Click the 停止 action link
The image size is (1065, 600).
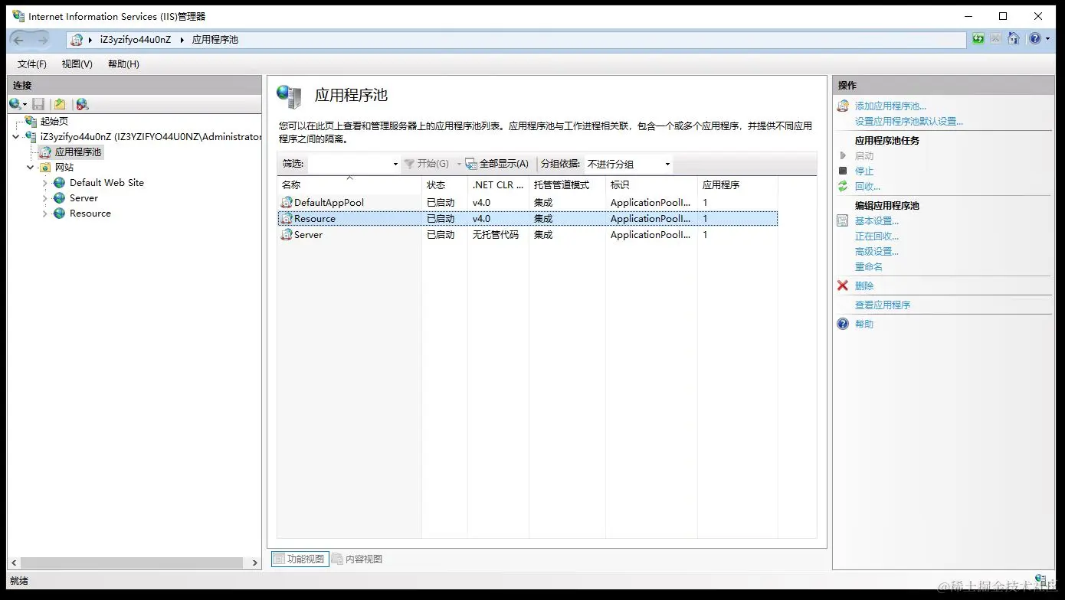click(864, 171)
